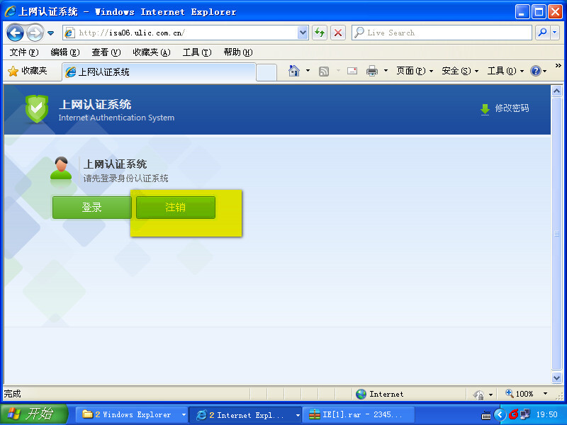Click the Home page icon
567x425 pixels.
click(x=294, y=71)
